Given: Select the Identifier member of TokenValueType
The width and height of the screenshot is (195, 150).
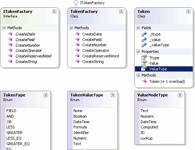Looking at the screenshot, I should [x=81, y=133].
